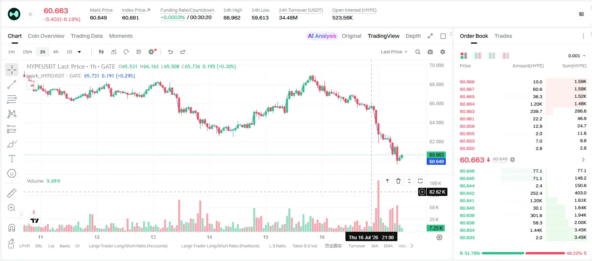Open the Last Price dropdown
Image resolution: width=592 pixels, height=261 pixels.
pos(394,52)
